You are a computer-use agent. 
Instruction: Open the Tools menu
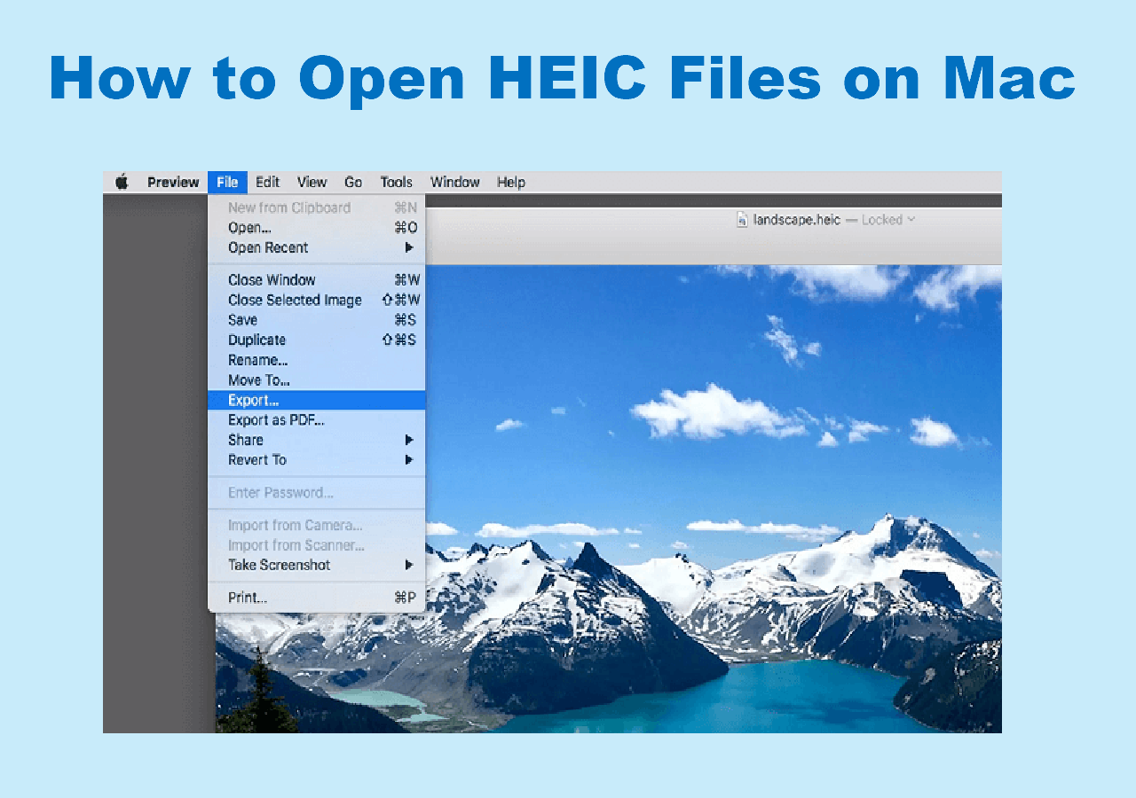point(396,183)
